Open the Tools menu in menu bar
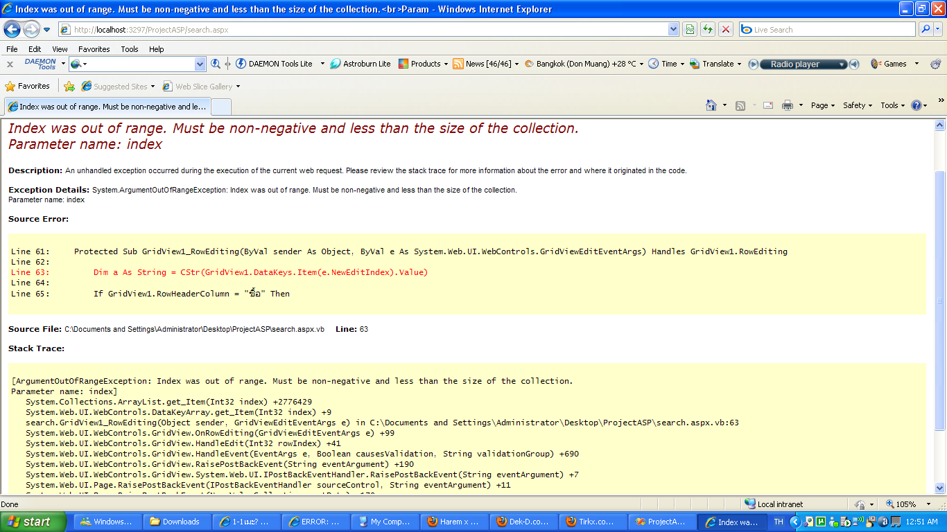Image resolution: width=947 pixels, height=532 pixels. click(130, 49)
